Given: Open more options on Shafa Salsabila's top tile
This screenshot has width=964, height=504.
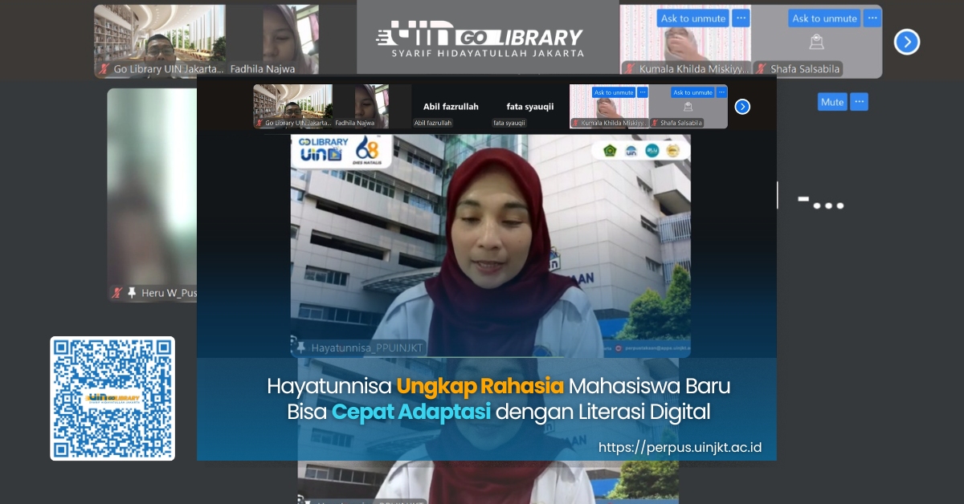Looking at the screenshot, I should coord(872,18).
